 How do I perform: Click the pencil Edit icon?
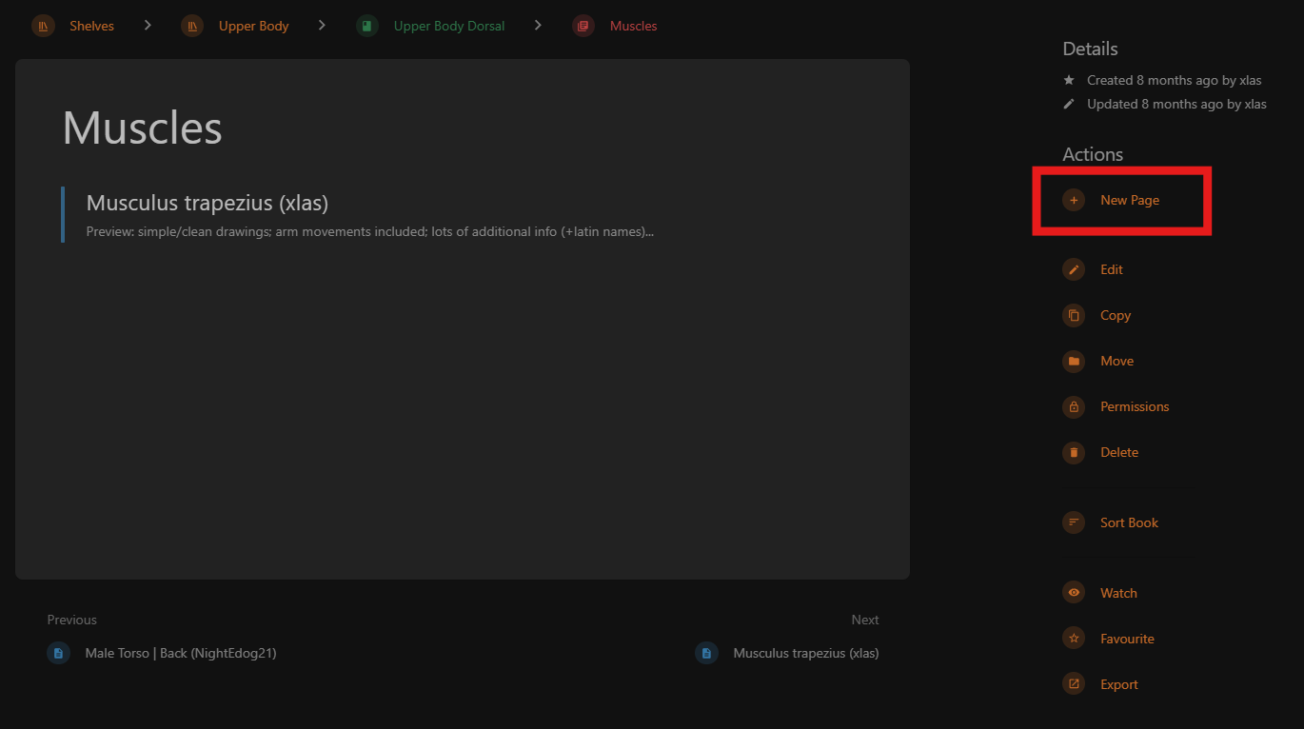tap(1074, 269)
